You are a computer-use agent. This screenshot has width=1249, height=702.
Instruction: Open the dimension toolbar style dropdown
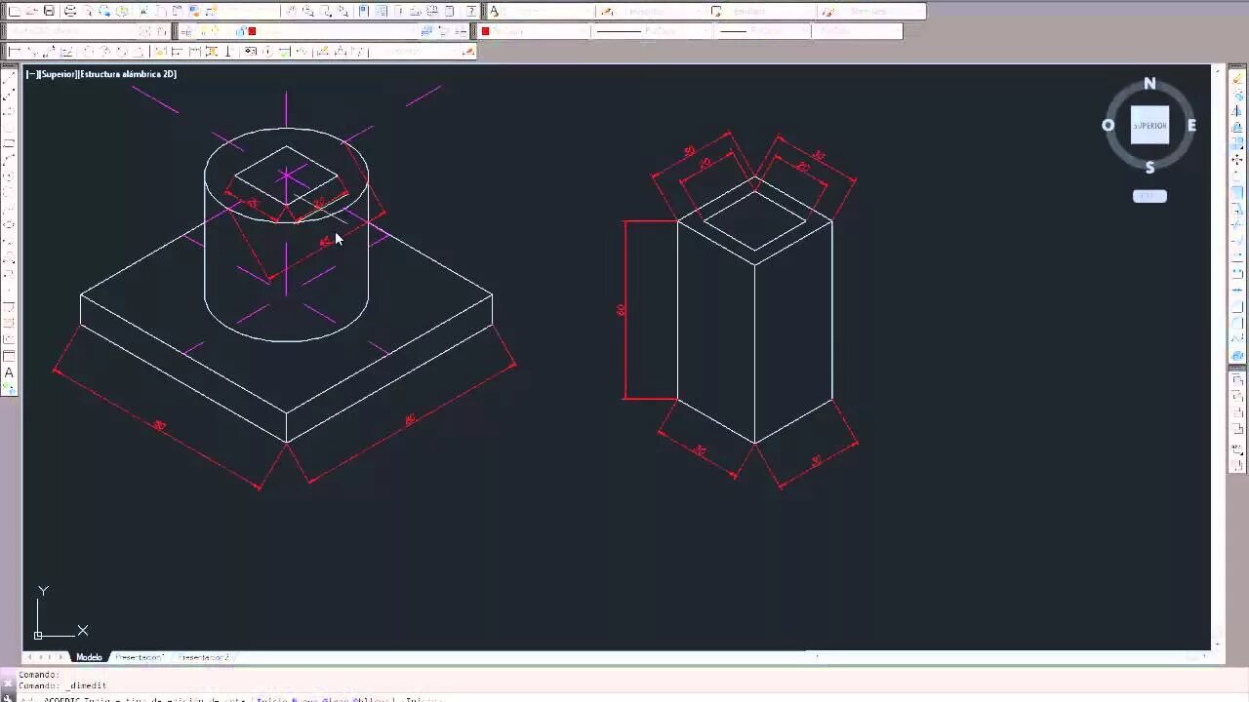[415, 51]
